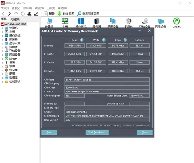Click the 报告 report toolbar button
The width and height of the screenshot is (194, 163).
click(49, 14)
